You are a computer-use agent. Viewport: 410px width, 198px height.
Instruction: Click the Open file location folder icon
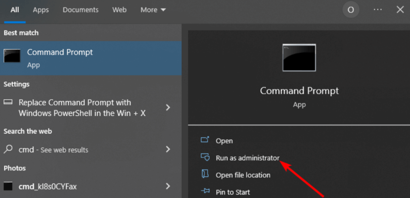(x=205, y=174)
